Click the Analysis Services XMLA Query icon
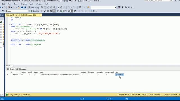This screenshot has height=101, width=180. pyautogui.click(x=51, y=8)
